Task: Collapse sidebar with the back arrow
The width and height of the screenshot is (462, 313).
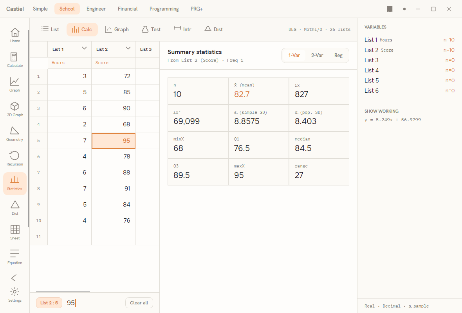Action: coord(14,278)
